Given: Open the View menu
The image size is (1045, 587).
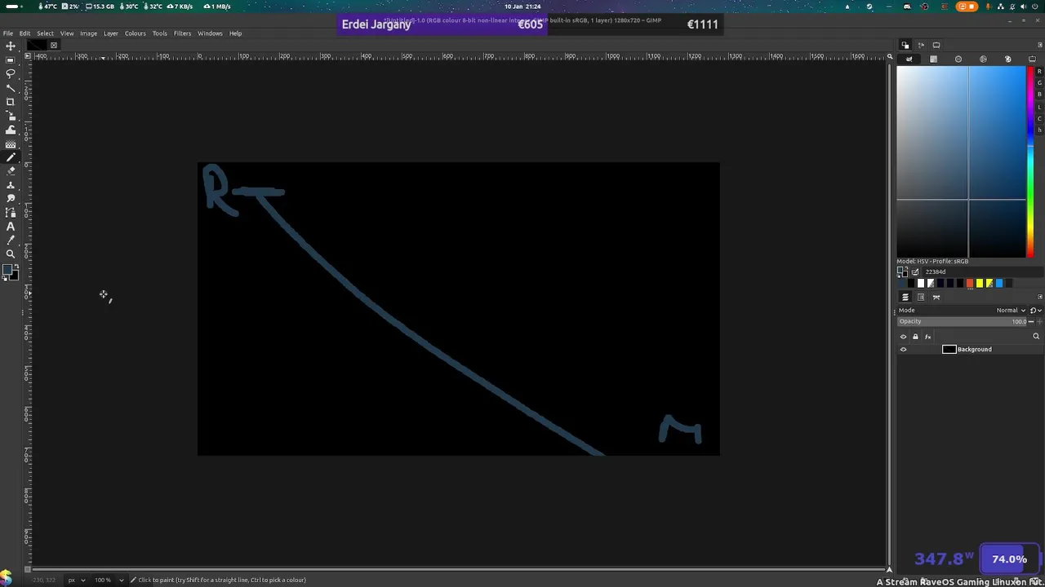Looking at the screenshot, I should (67, 33).
